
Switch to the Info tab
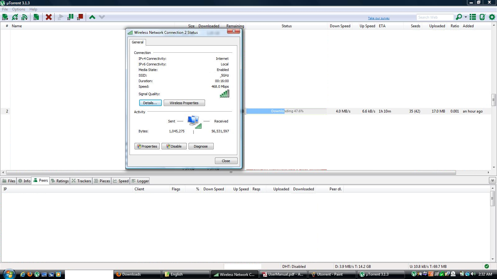click(x=24, y=181)
